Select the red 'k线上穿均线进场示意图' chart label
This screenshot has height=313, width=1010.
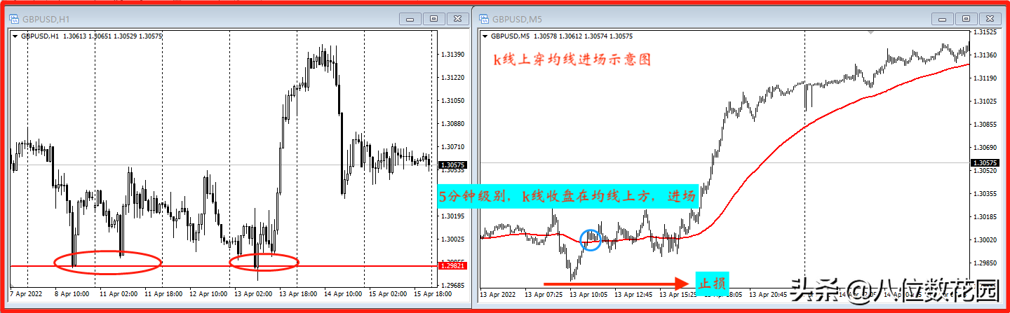coord(572,61)
